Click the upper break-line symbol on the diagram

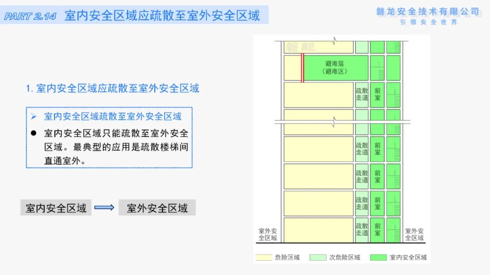(x=334, y=40)
